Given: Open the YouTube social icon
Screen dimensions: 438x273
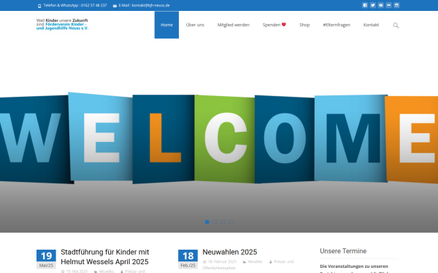Looking at the screenshot, I should (x=381, y=5).
